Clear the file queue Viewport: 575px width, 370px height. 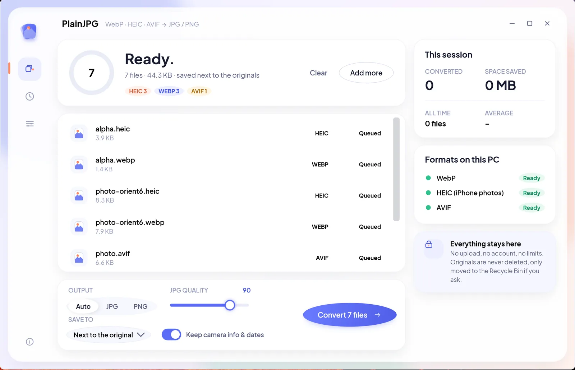pos(318,73)
